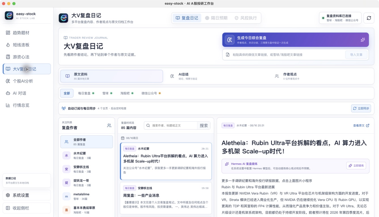Image resolution: width=379 pixels, height=217 pixels.
Task: Click the sparkle icon beside Hermes AI 复盘提炼
Action: pyautogui.click(x=227, y=164)
